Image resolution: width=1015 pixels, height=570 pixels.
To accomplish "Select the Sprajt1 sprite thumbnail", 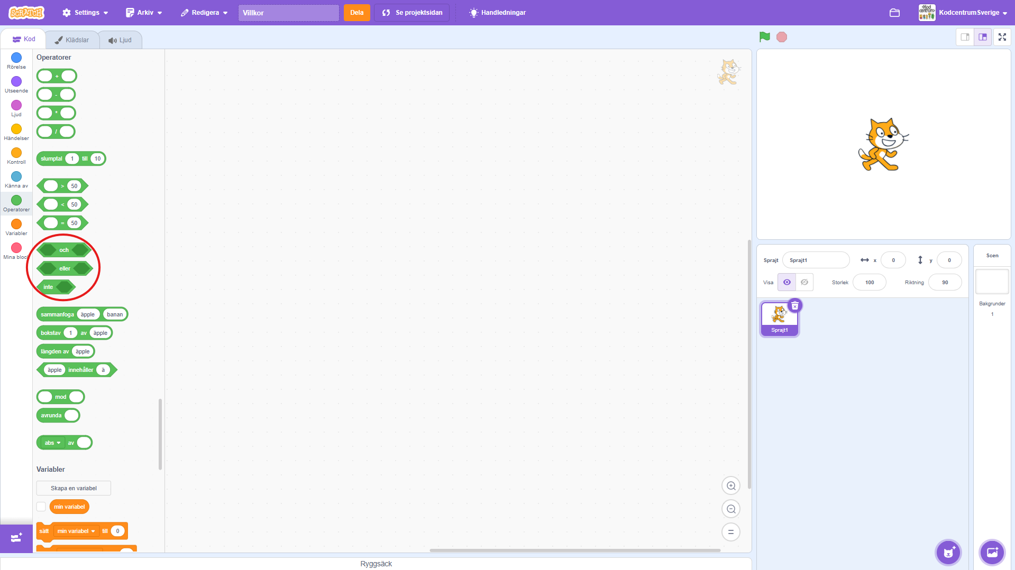I will click(780, 319).
